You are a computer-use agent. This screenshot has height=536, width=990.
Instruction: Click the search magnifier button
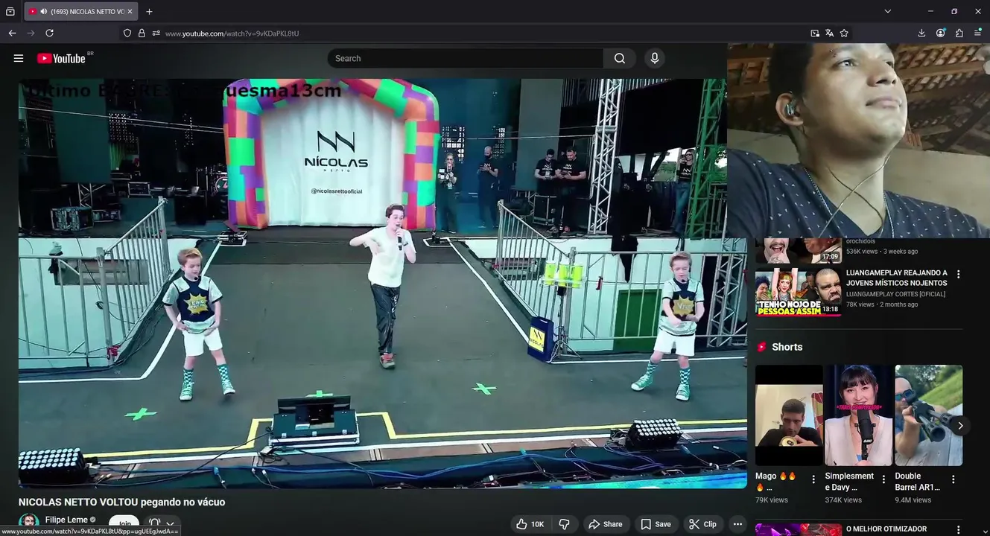pos(620,58)
